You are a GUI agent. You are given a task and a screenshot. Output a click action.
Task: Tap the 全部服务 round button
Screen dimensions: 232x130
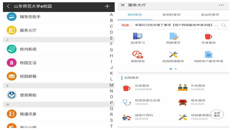[217, 114]
